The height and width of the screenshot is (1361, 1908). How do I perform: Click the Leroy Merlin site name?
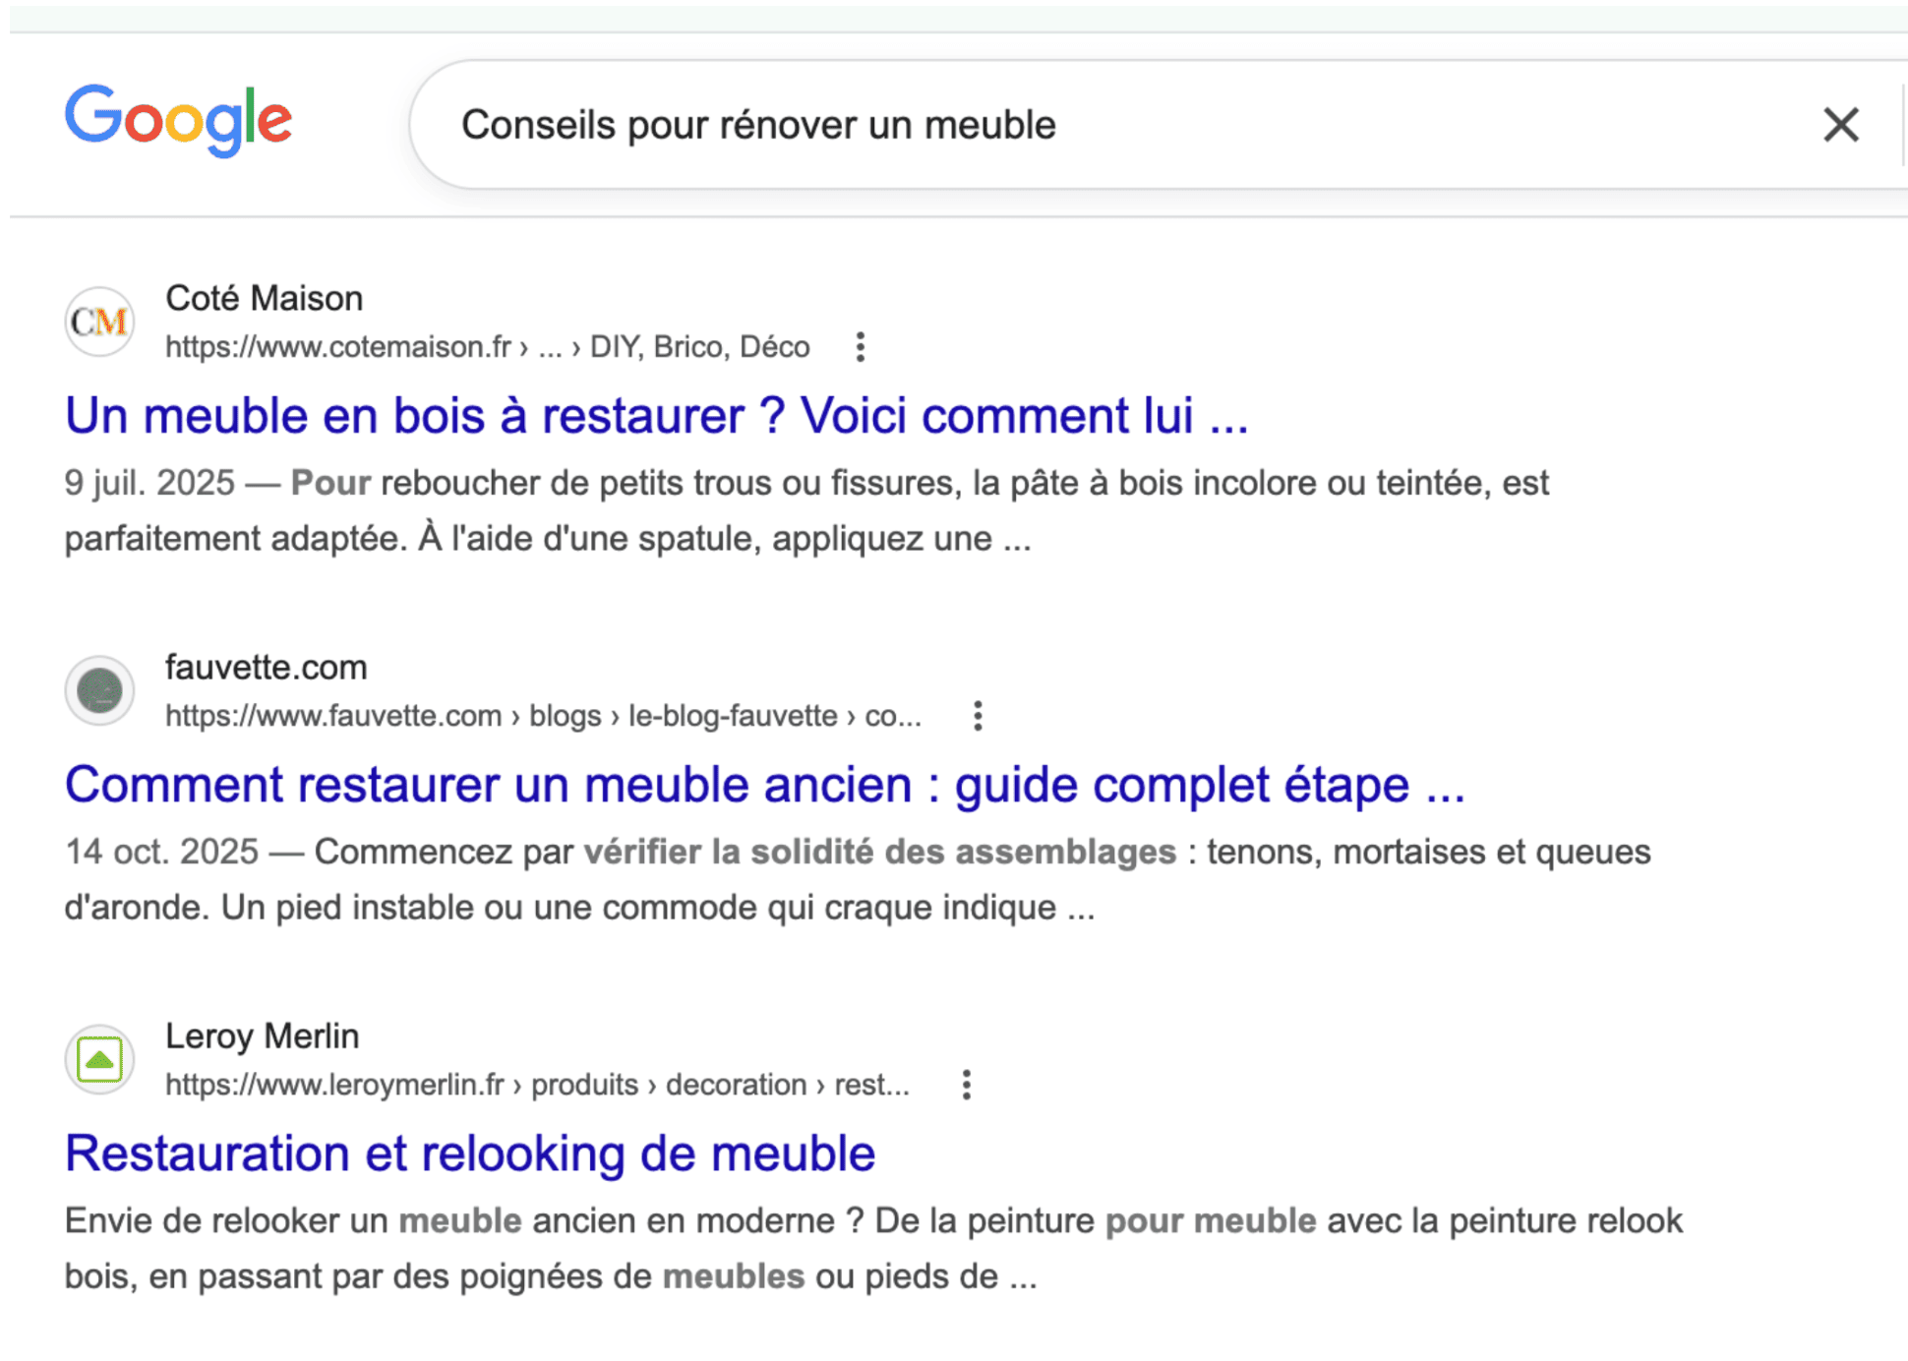[262, 1036]
